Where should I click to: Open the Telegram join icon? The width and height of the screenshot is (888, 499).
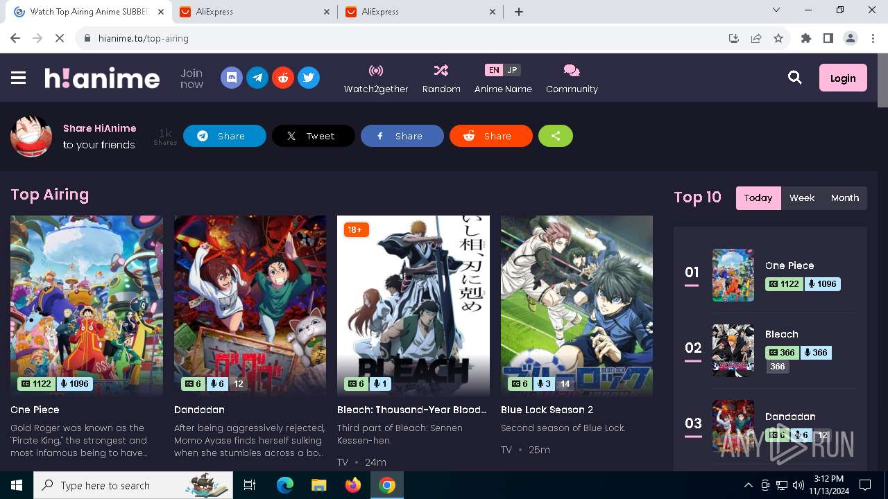click(257, 78)
